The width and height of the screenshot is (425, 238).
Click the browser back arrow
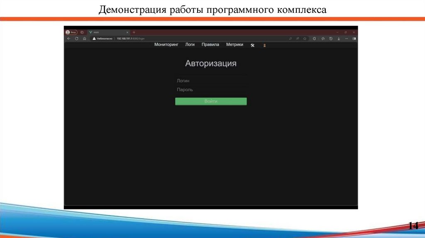69,39
